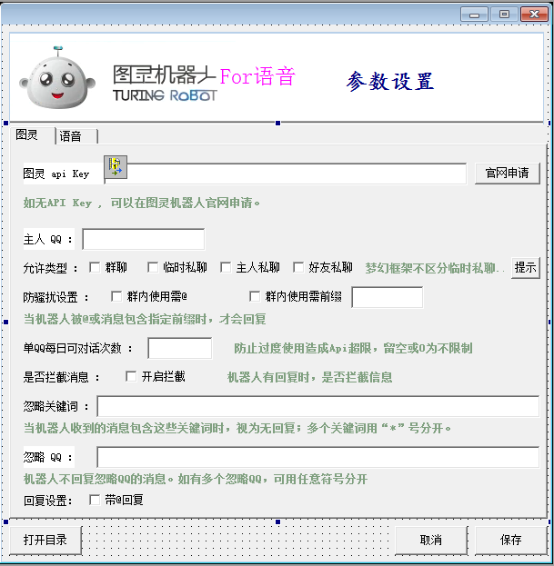Click the 忽略 QQ input field

pos(318,457)
